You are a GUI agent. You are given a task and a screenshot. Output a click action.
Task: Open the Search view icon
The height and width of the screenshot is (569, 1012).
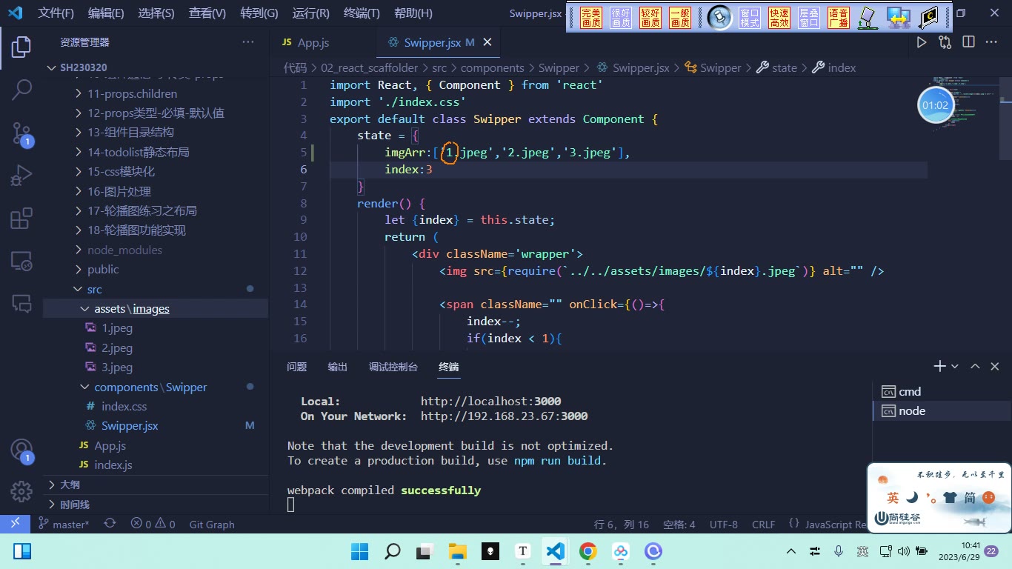(x=21, y=90)
